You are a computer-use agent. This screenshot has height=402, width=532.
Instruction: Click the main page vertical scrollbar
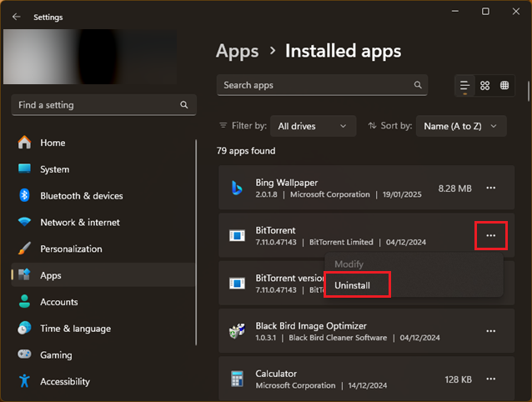[529, 91]
